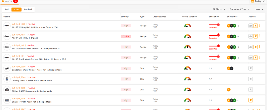Click the CSU asset image for suh-hyd_4635

point(7,36)
